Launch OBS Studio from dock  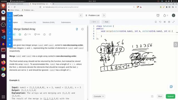tap(3, 25)
